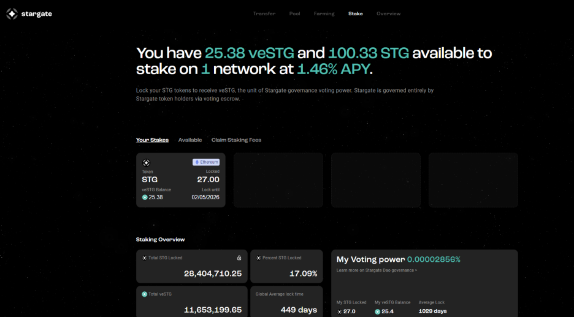Screen dimensions: 574x317
Task: Click the Stargate logo icon
Action: click(12, 14)
